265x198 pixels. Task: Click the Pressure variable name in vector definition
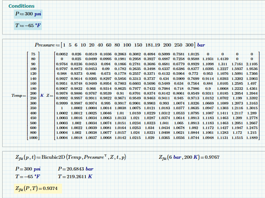click(x=44, y=45)
